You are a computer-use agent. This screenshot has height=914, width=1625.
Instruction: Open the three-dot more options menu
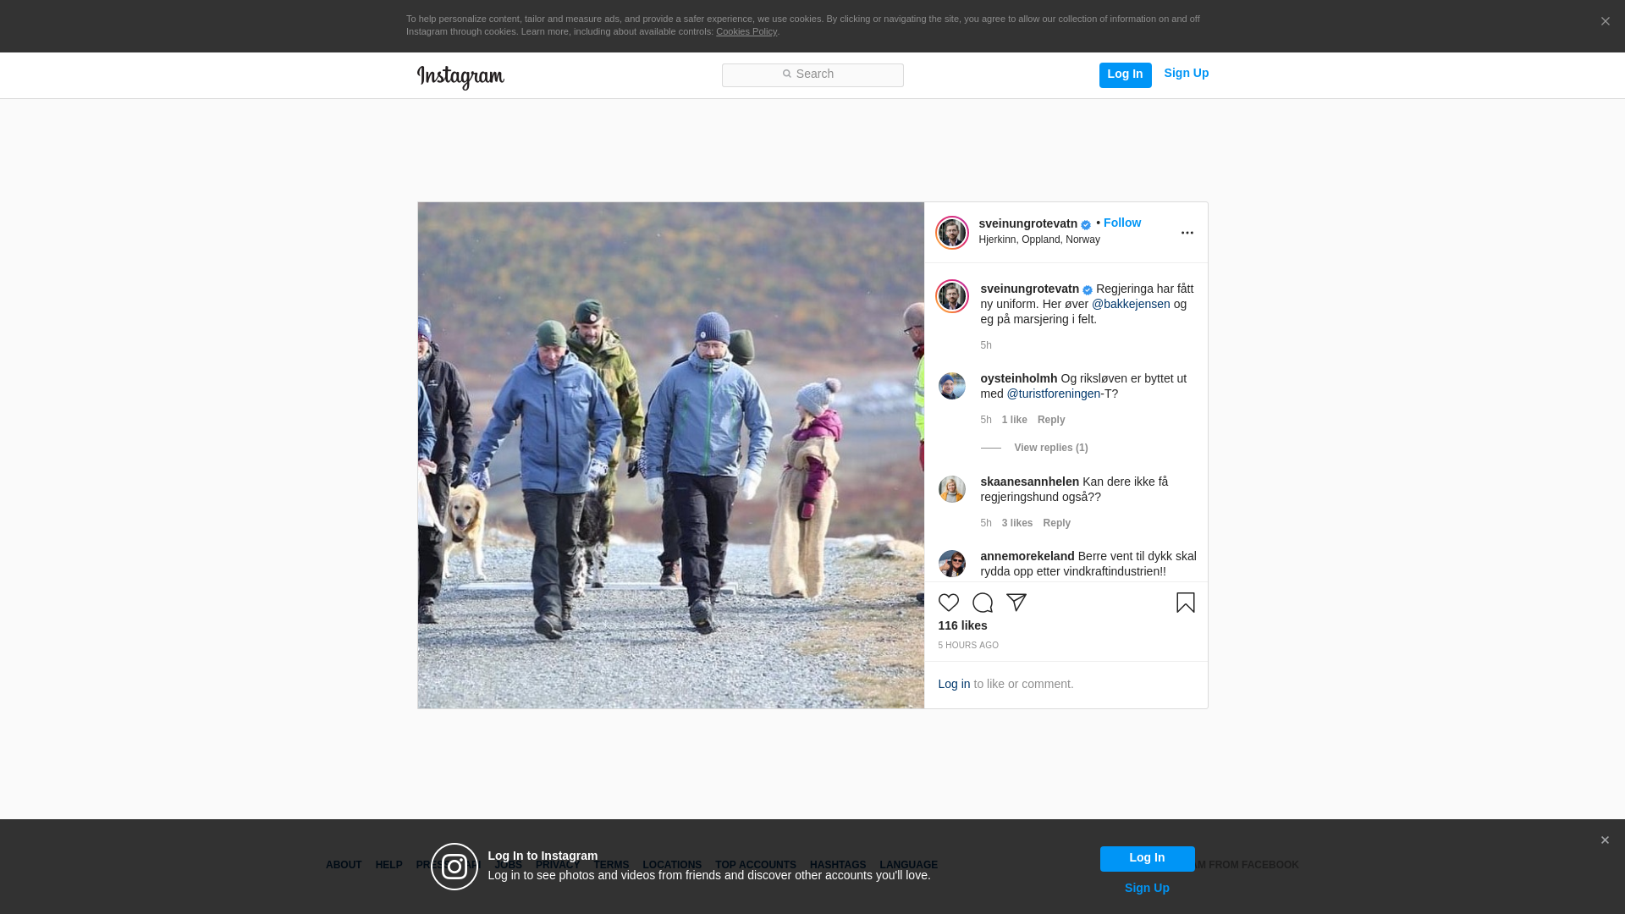(x=1187, y=233)
